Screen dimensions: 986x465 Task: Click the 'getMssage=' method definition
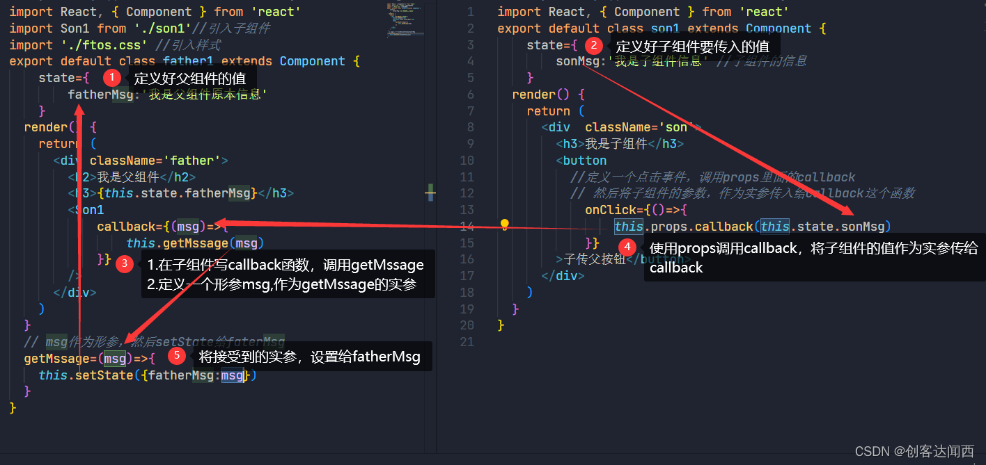[60, 359]
